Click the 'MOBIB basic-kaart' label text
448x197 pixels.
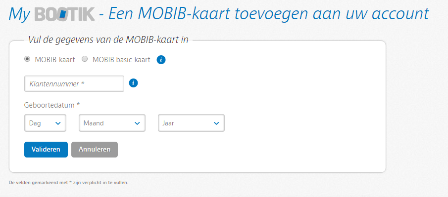(x=121, y=60)
